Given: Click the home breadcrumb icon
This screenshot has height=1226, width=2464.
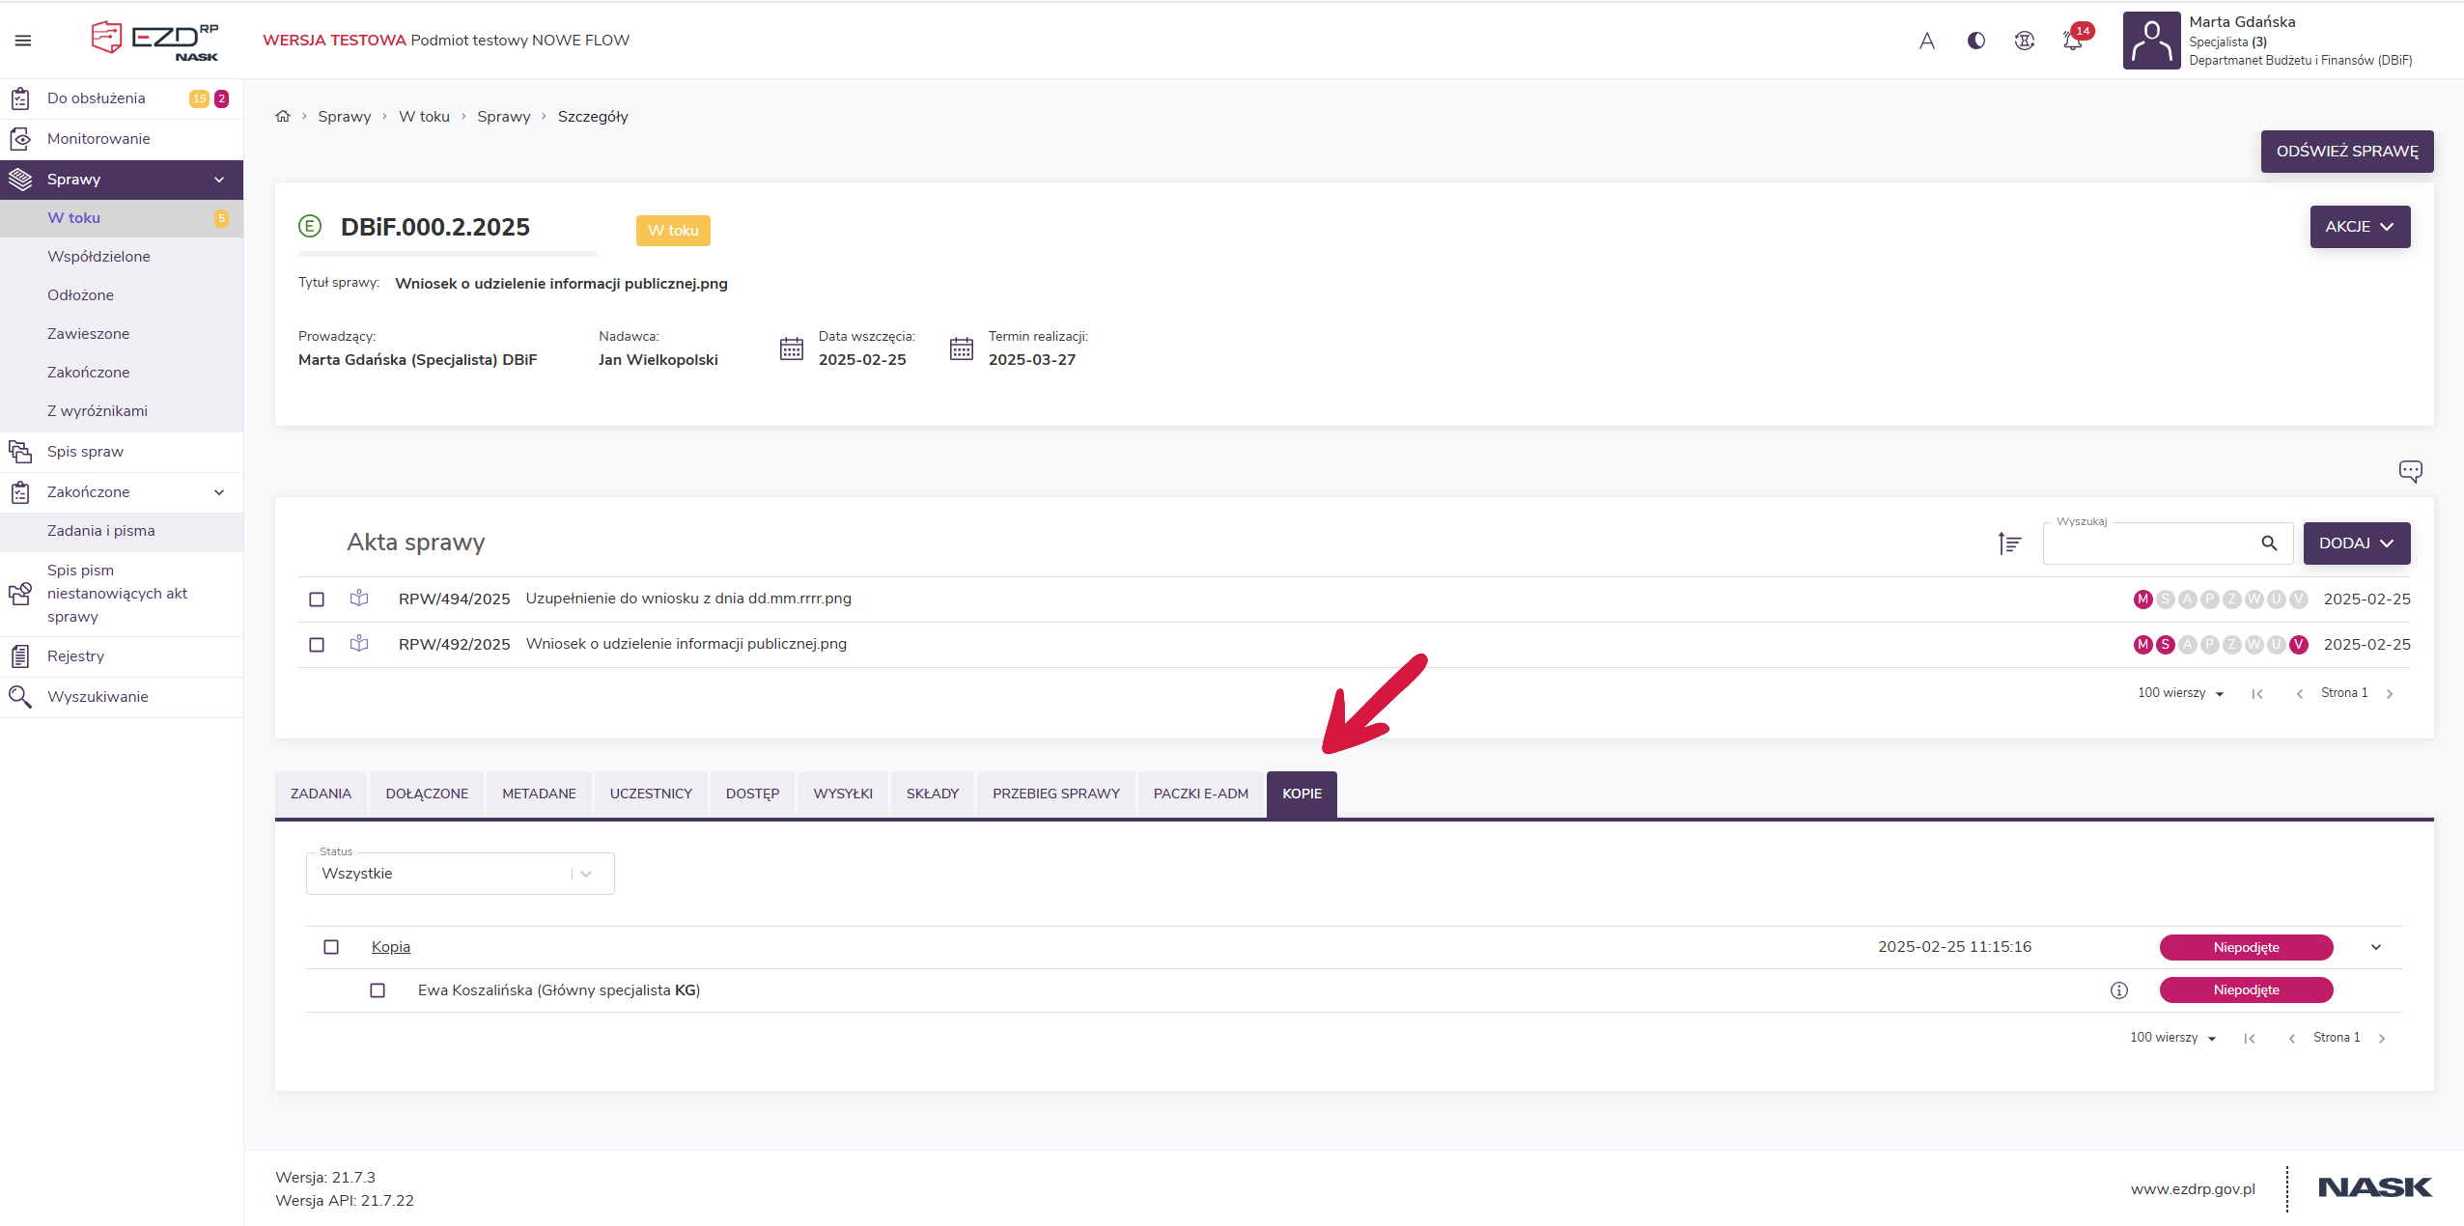Looking at the screenshot, I should click(283, 116).
